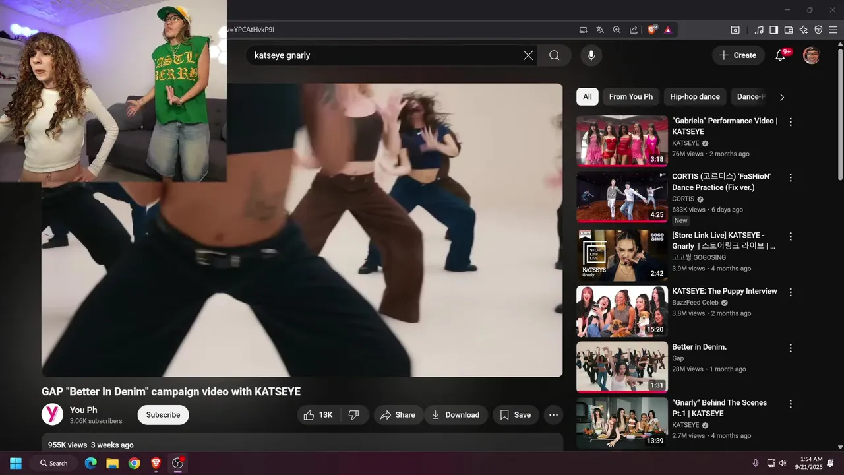844x475 pixels.
Task: Open Google Chrome from the taskbar
Action: pos(134,463)
